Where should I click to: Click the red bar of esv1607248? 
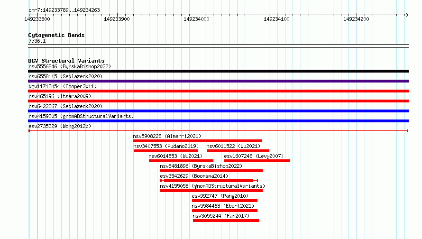tap(257, 161)
